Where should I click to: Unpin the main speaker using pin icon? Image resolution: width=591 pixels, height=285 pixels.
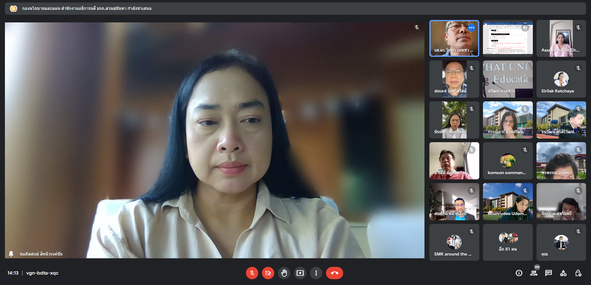tap(11, 254)
